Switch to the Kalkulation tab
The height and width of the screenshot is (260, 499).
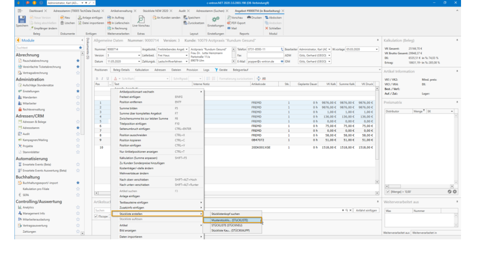142,70
